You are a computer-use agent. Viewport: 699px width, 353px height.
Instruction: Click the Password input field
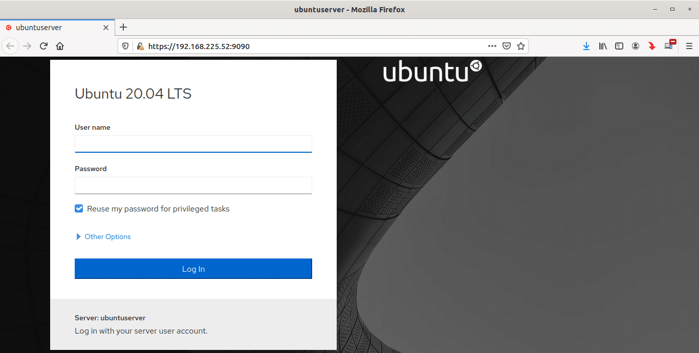click(193, 185)
